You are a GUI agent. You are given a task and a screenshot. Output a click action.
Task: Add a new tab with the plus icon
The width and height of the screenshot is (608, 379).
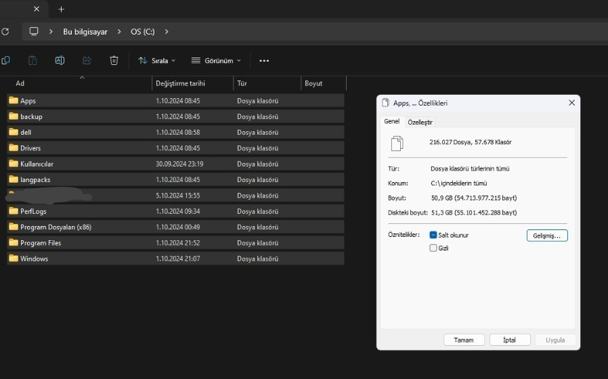61,9
